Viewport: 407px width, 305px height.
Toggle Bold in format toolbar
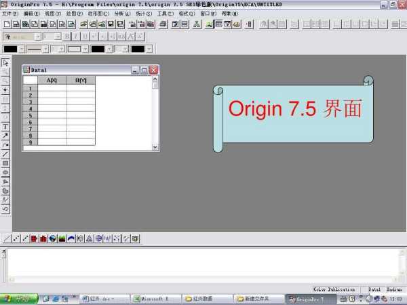coord(67,37)
